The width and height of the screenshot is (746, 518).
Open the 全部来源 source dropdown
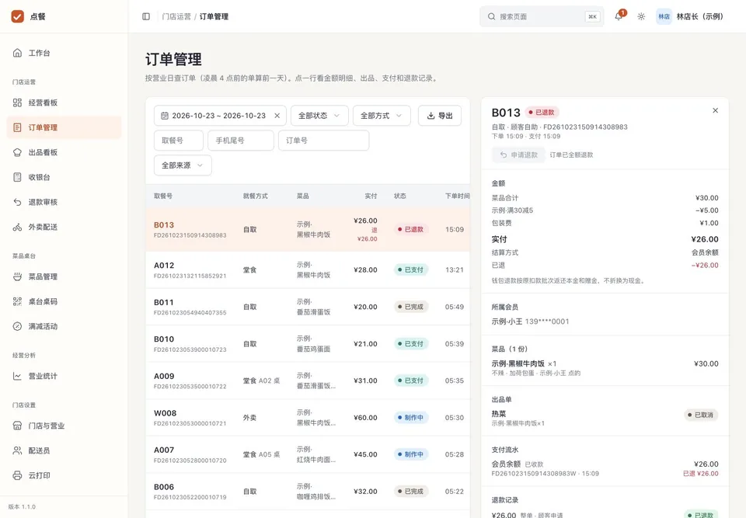(x=183, y=165)
